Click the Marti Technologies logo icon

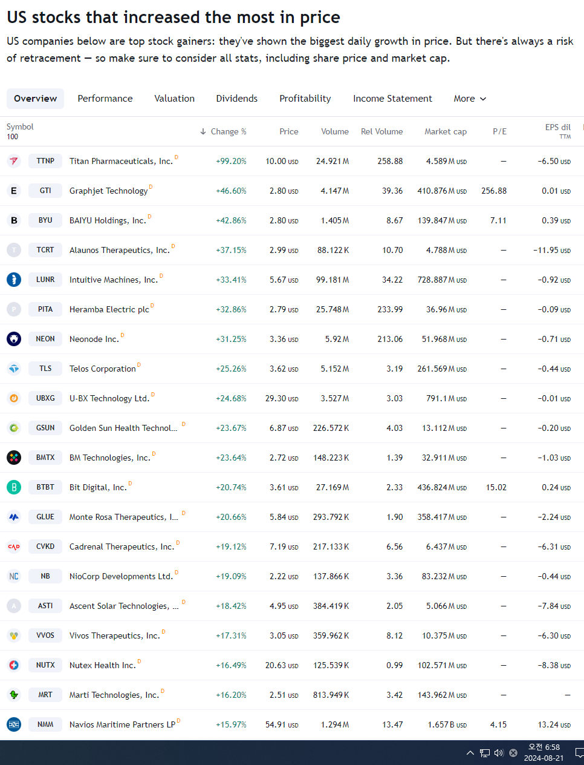[14, 695]
